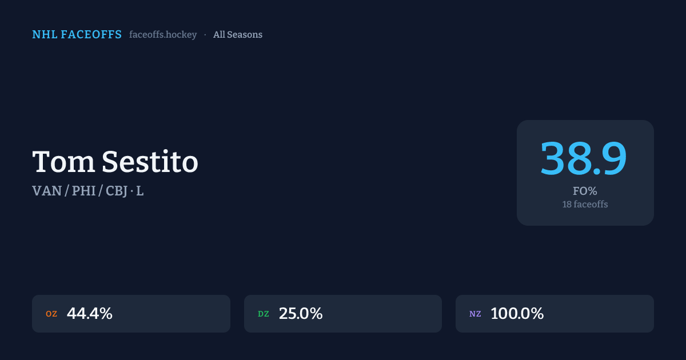Click the 100.0% neutral zone value
Viewport: 686px width, 360px height.
click(517, 314)
